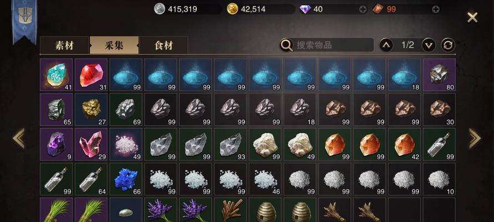Image resolution: width=494 pixels, height=222 pixels.
Task: Select the orange amber gem with 42 count
Action: 405,144
